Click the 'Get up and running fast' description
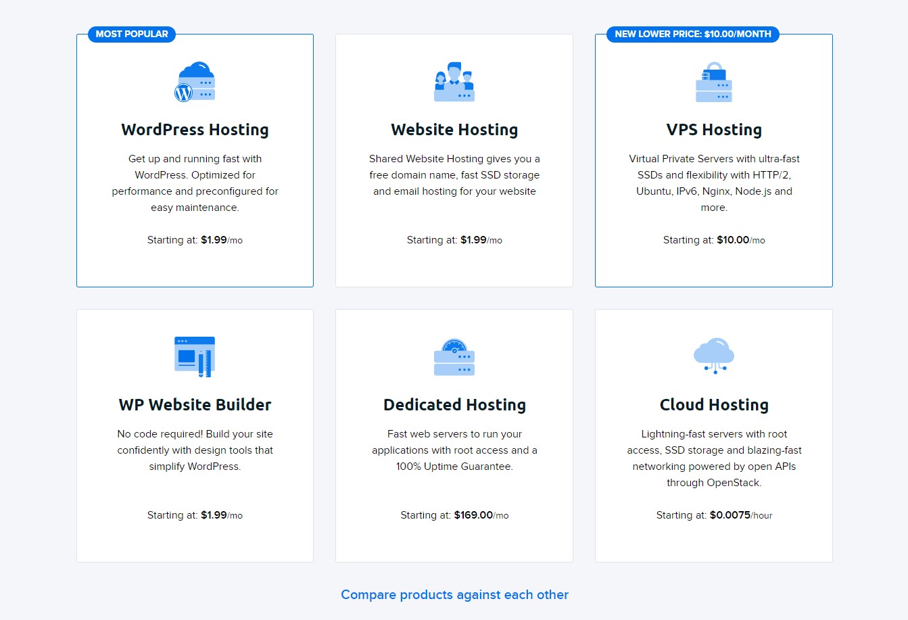The image size is (908, 620). (x=195, y=183)
